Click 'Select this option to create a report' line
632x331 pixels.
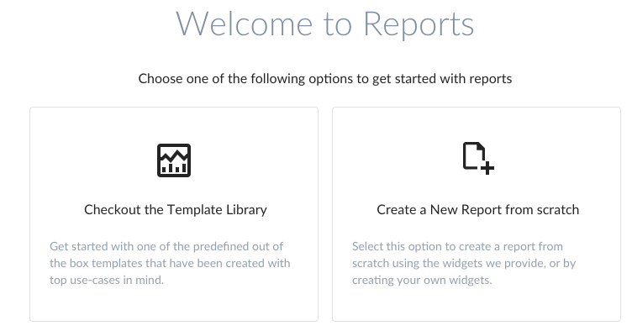457,246
